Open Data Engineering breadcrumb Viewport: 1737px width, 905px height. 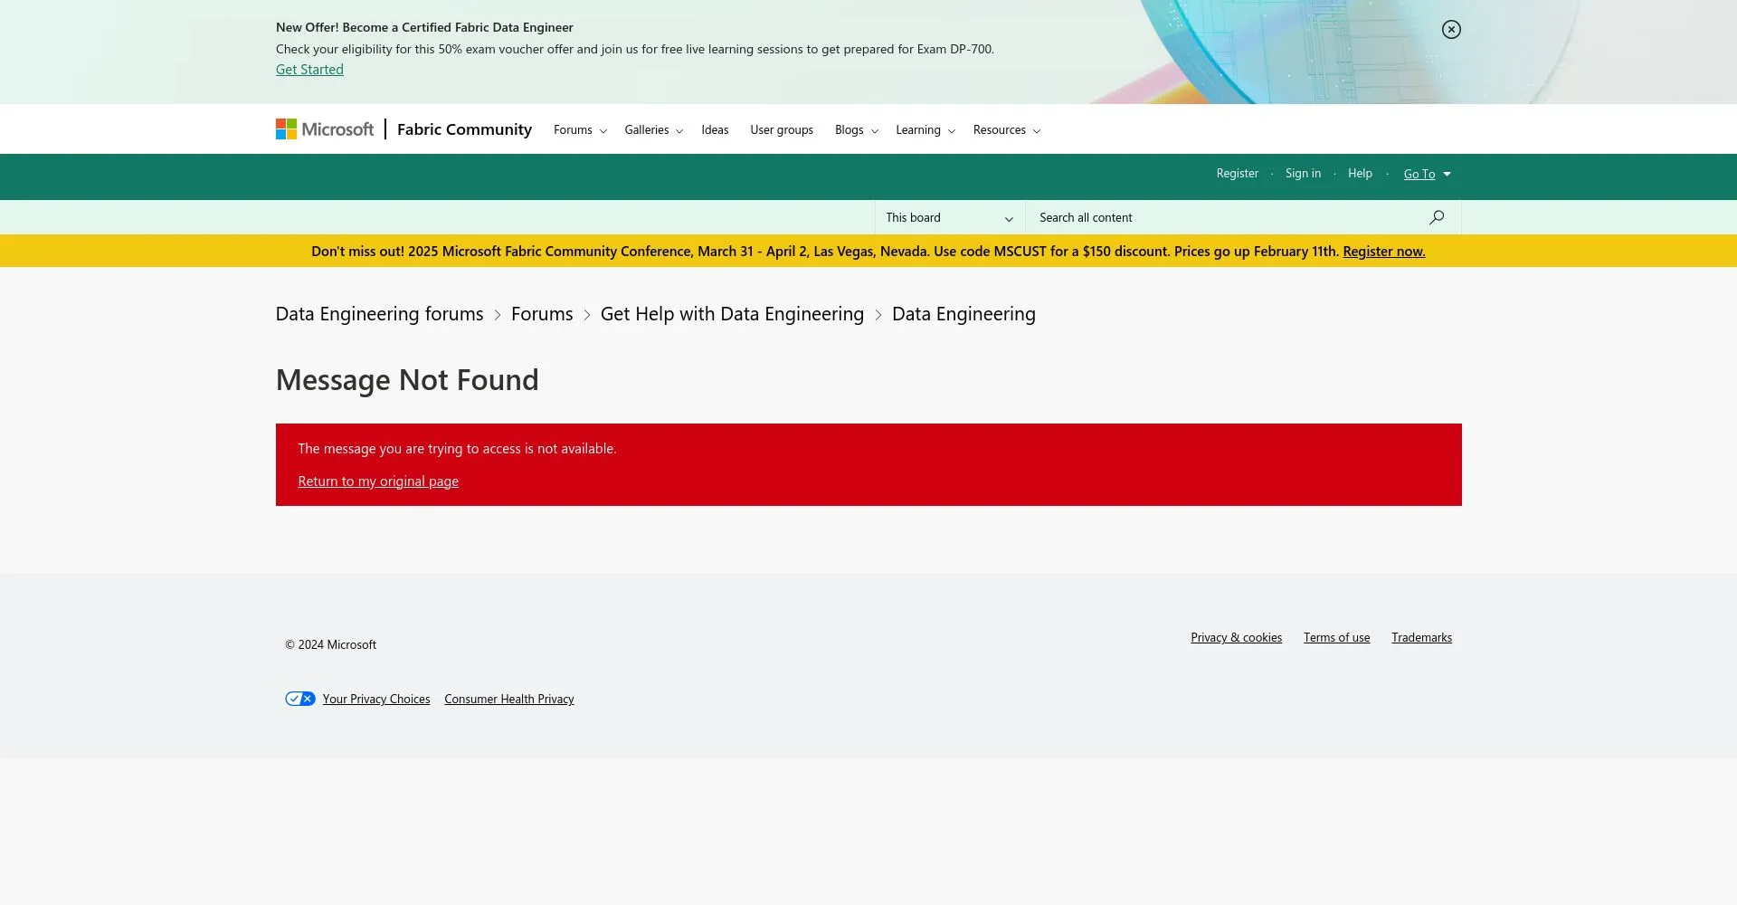(x=963, y=314)
